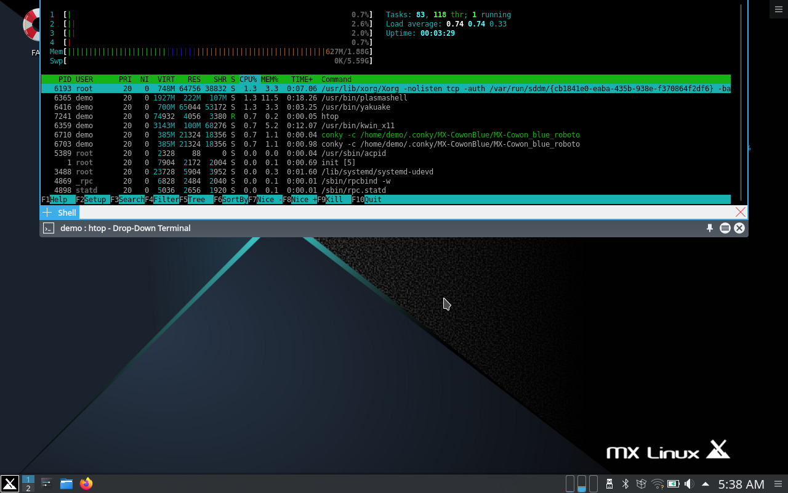Adjust volume via speaker tray icon
Image resolution: width=788 pixels, height=493 pixels.
pyautogui.click(x=689, y=484)
